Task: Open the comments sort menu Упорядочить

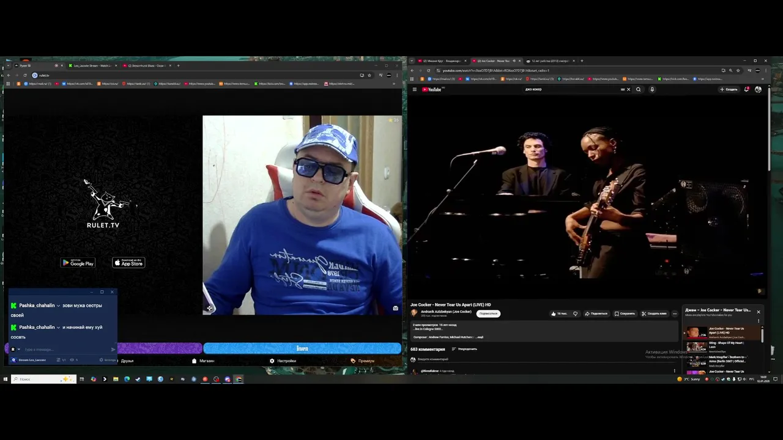Action: click(x=464, y=349)
